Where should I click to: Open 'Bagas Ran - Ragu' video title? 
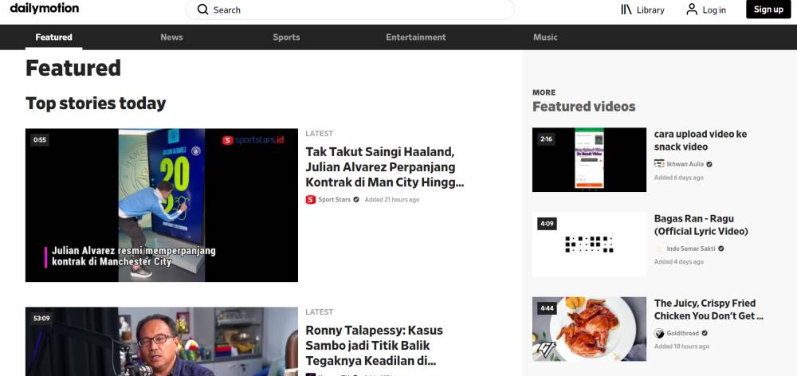pyautogui.click(x=701, y=225)
